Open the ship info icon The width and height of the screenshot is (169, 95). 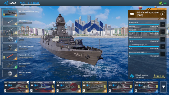[x=163, y=14]
